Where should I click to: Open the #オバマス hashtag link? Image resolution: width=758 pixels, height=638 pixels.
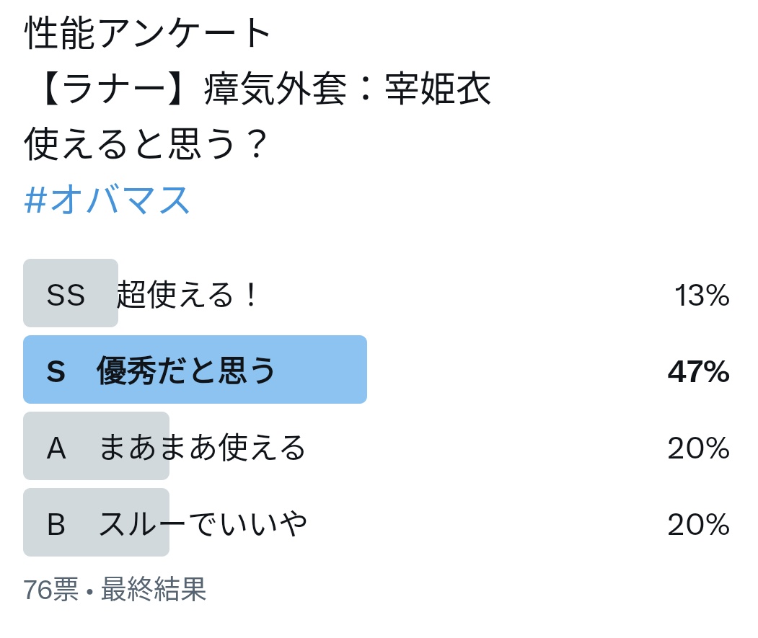(x=107, y=200)
